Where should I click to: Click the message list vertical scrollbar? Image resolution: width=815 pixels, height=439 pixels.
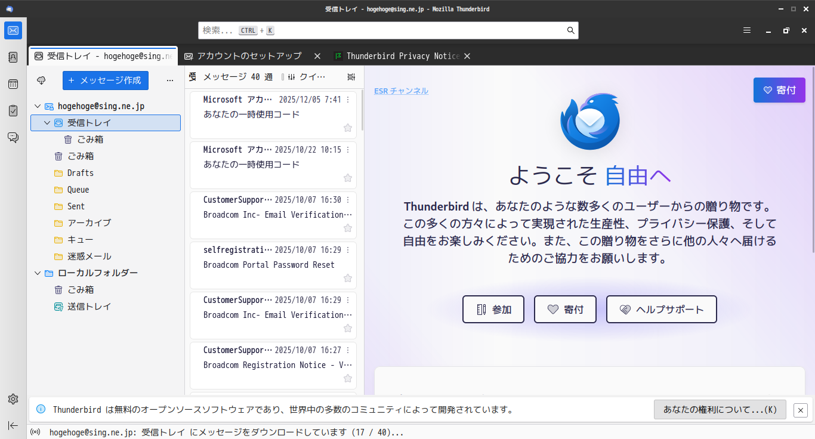[362, 109]
